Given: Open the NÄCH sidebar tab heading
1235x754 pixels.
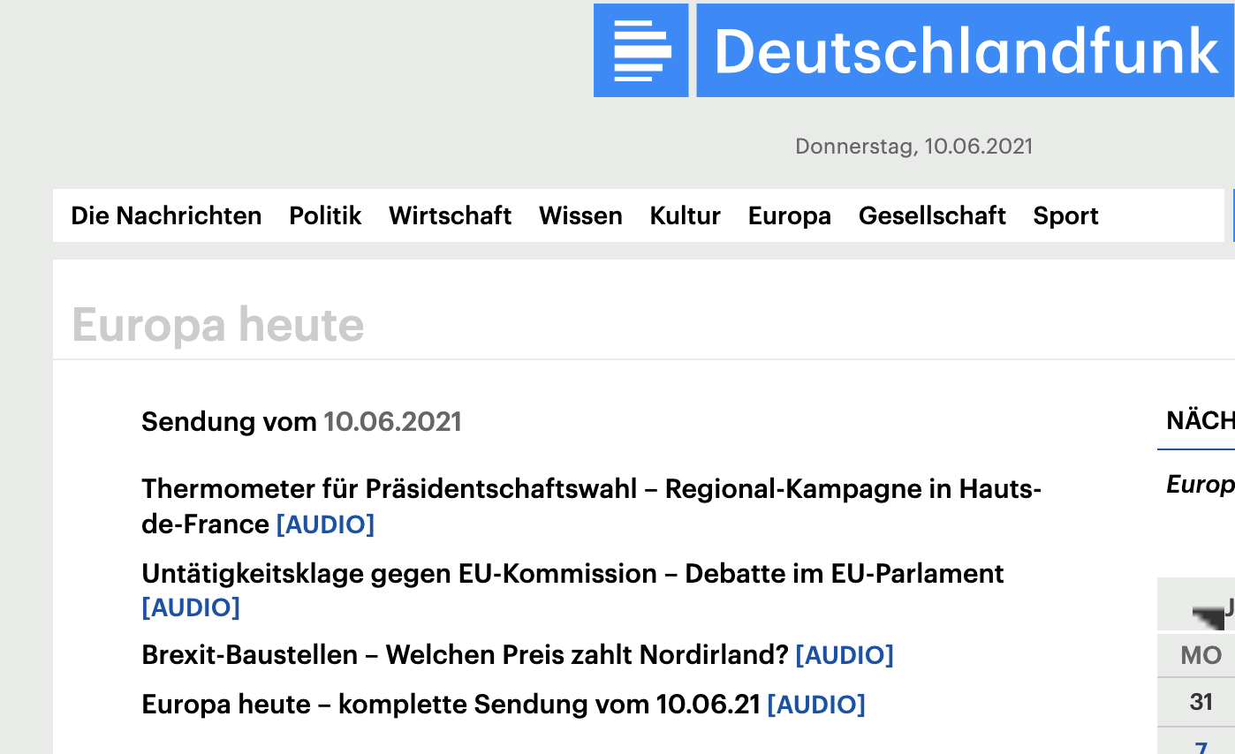Looking at the screenshot, I should point(1200,420).
